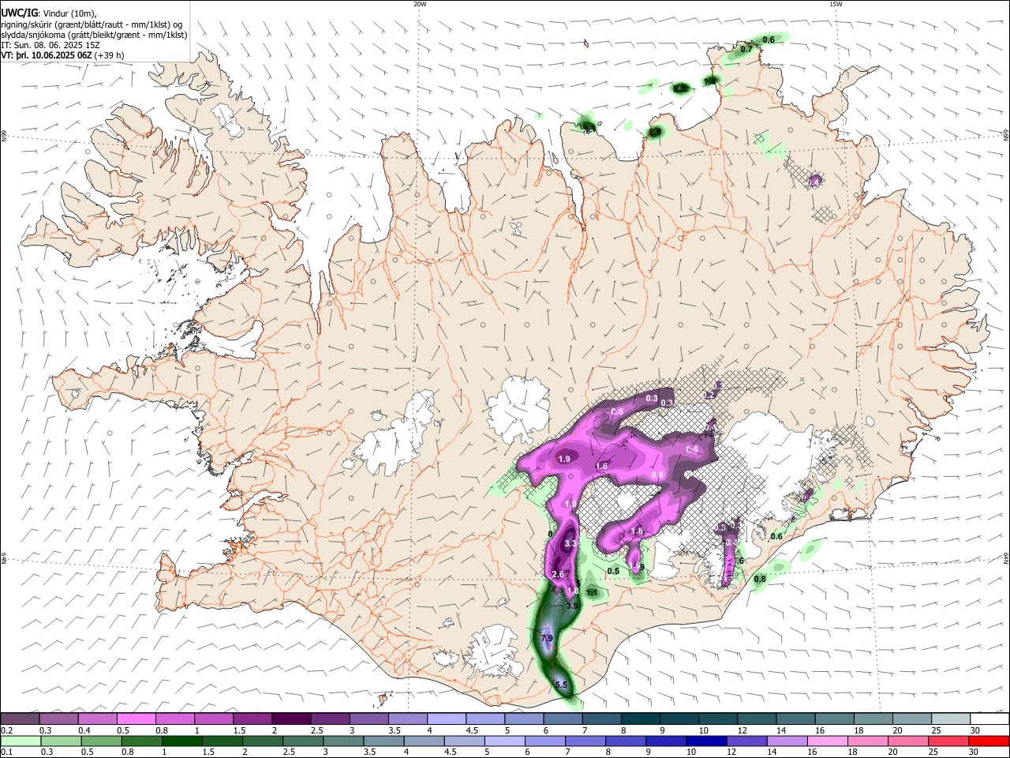Viewport: 1010px width, 758px height.
Task: Click the 5.5 precipitation value near south coast
Action: coord(561,685)
